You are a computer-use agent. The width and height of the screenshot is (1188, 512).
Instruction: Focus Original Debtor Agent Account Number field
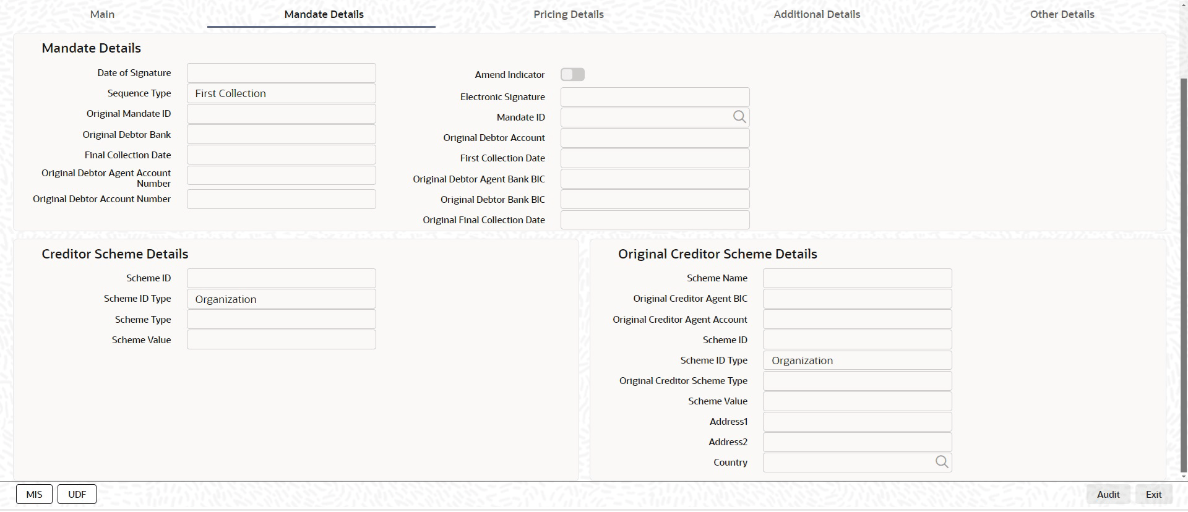(282, 176)
